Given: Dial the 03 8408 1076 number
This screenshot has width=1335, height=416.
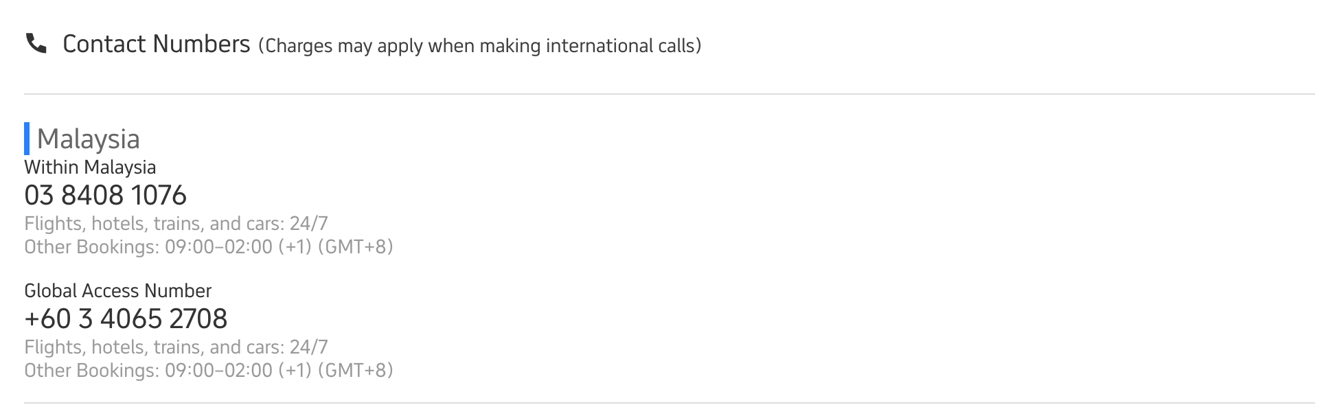Looking at the screenshot, I should tap(105, 196).
